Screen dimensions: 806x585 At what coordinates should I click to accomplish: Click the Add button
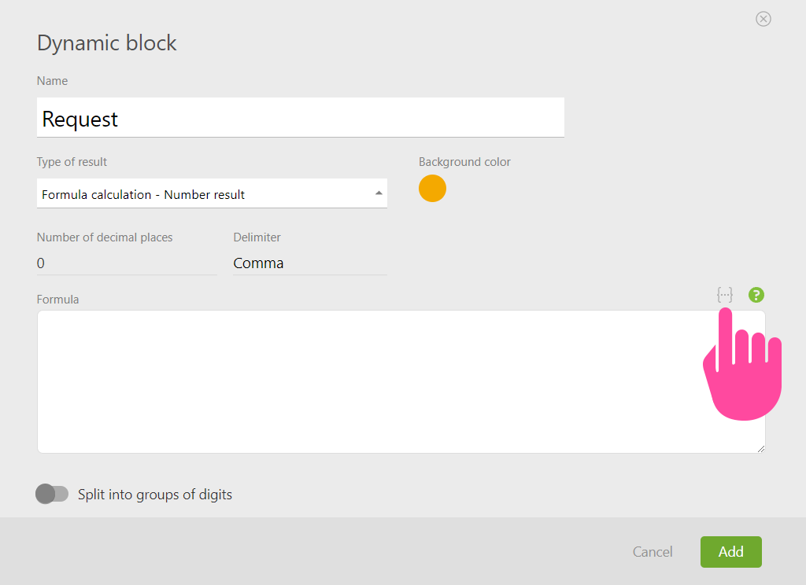pos(731,552)
